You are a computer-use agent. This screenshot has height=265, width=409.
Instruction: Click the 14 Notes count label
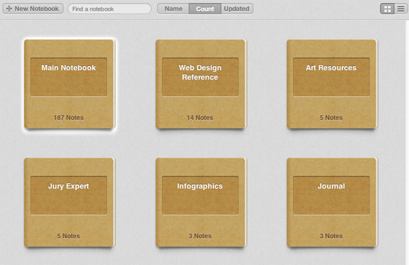[x=200, y=117]
